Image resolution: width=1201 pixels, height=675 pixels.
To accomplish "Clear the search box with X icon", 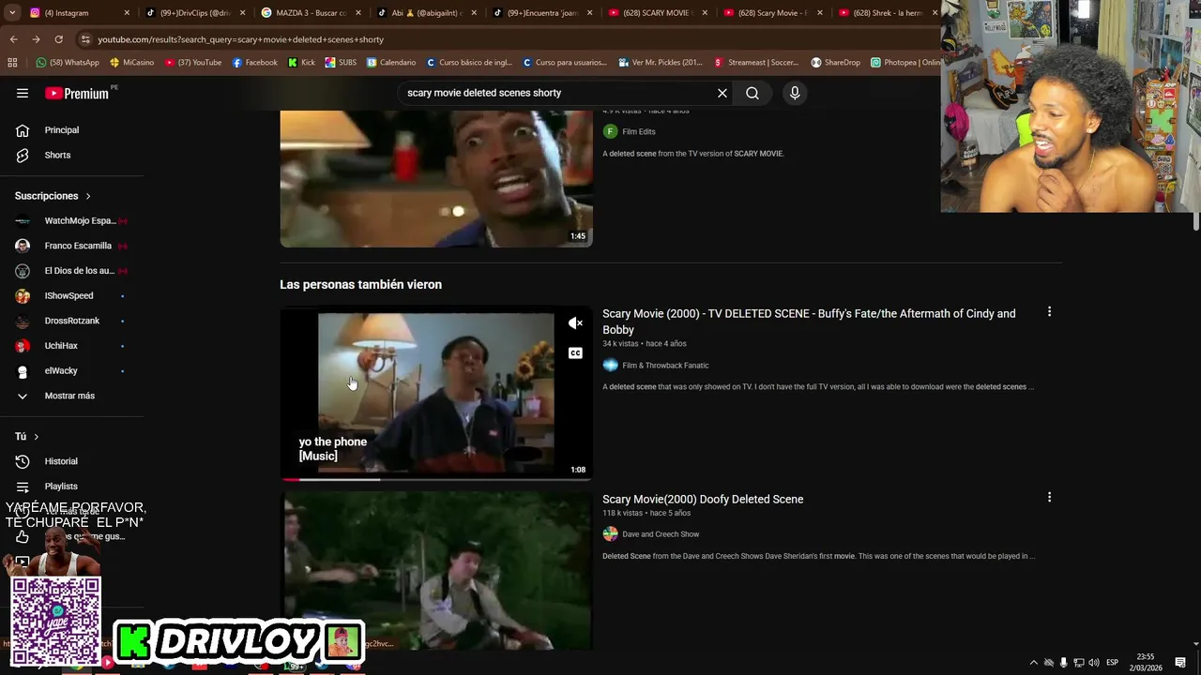I will pos(722,93).
